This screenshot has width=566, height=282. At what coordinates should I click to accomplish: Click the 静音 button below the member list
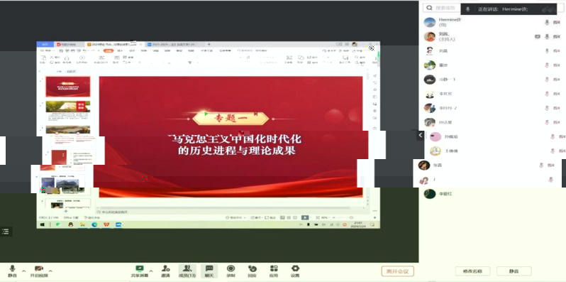coord(514,271)
